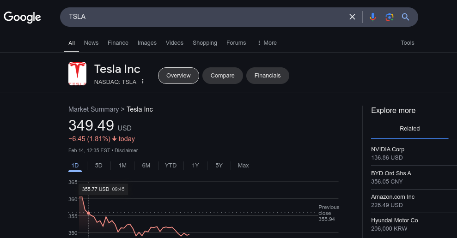The height and width of the screenshot is (238, 457).
Task: Open the Forums tab
Action: pyautogui.click(x=236, y=43)
